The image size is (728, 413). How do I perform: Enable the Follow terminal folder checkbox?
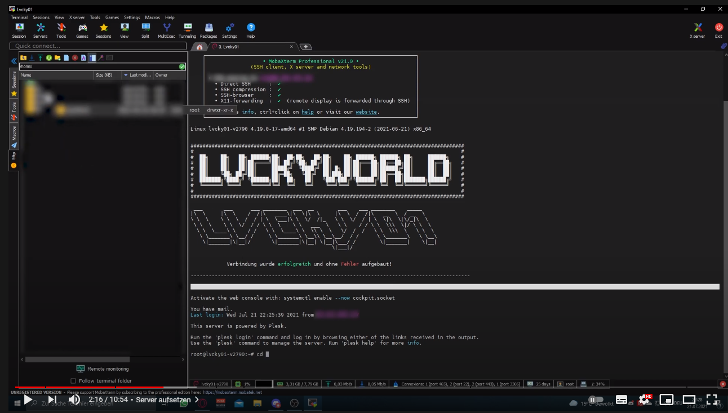tap(73, 381)
